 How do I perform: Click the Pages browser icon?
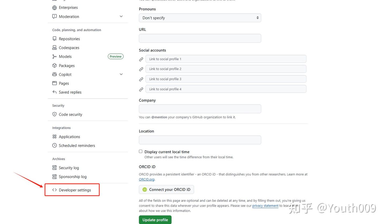coord(54,83)
